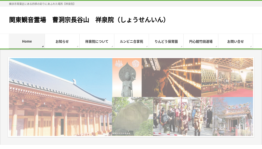Screen dimensions: 262x149
Task: Click the 横浜市青葉区 tagline in the top bar
Action: [x=42, y=4]
